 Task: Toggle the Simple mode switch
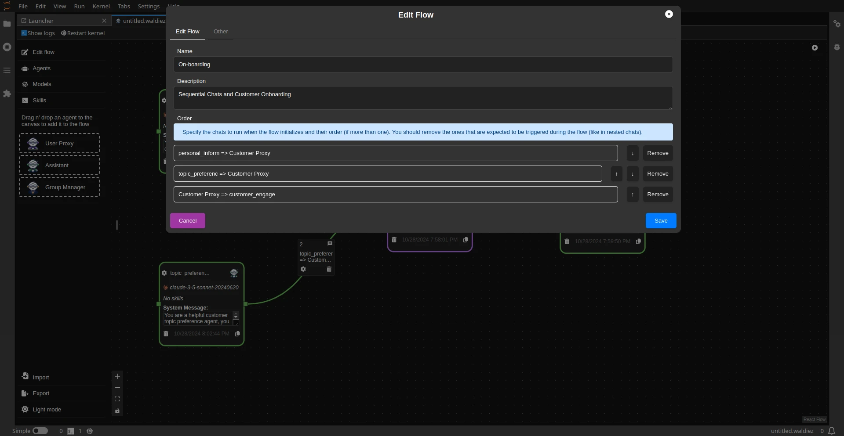click(40, 431)
